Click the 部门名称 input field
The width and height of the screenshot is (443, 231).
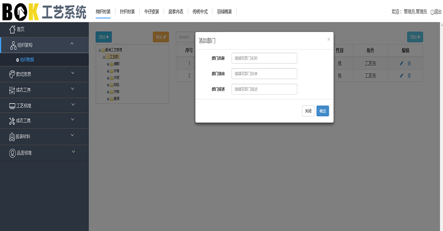(x=264, y=58)
